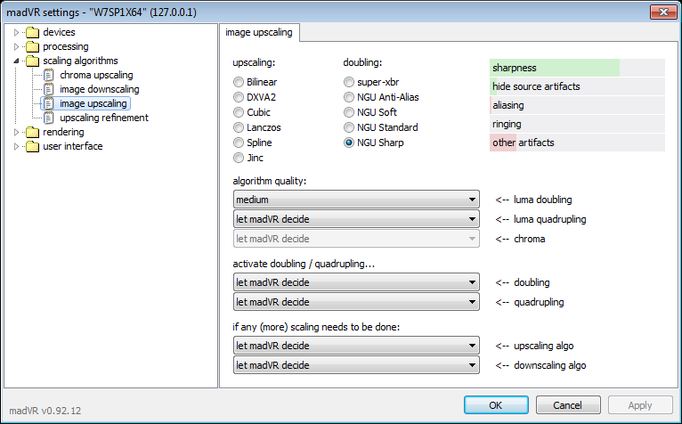Screen dimensions: 682x424
Task: Click the rendering folder icon
Action: [x=32, y=132]
